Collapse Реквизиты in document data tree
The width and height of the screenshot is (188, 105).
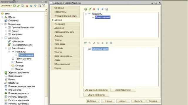[86, 14]
